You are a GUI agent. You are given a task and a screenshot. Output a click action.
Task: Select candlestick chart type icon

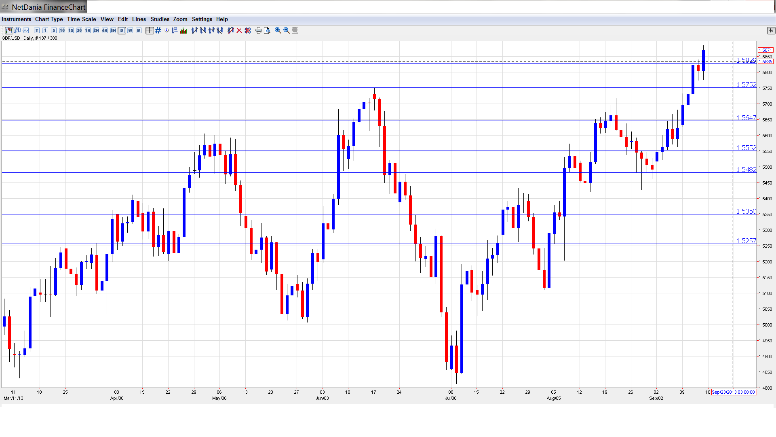tap(8, 30)
